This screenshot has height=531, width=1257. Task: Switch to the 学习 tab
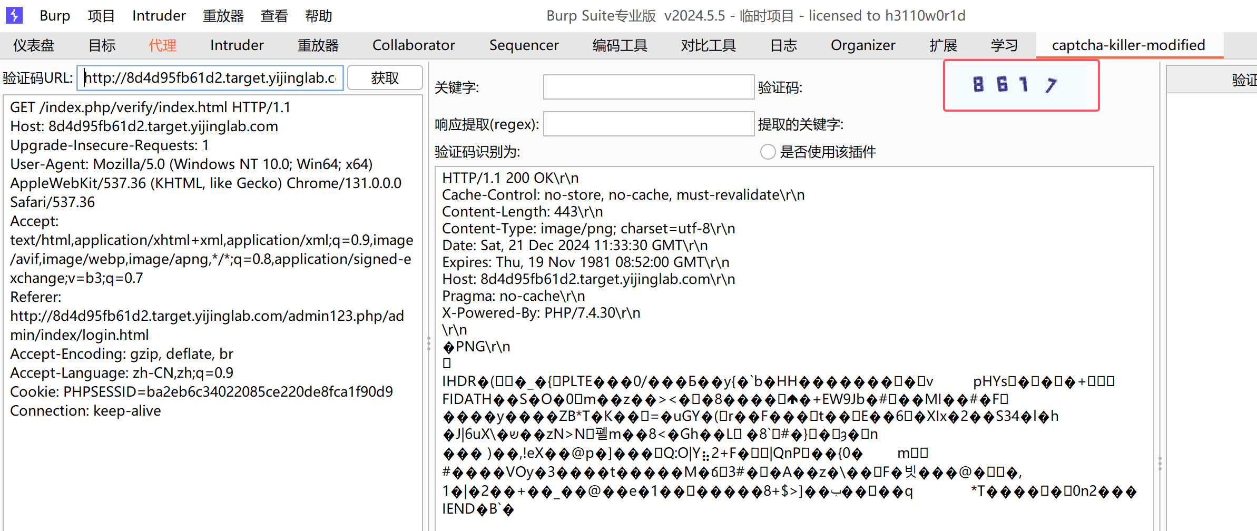coord(1004,45)
